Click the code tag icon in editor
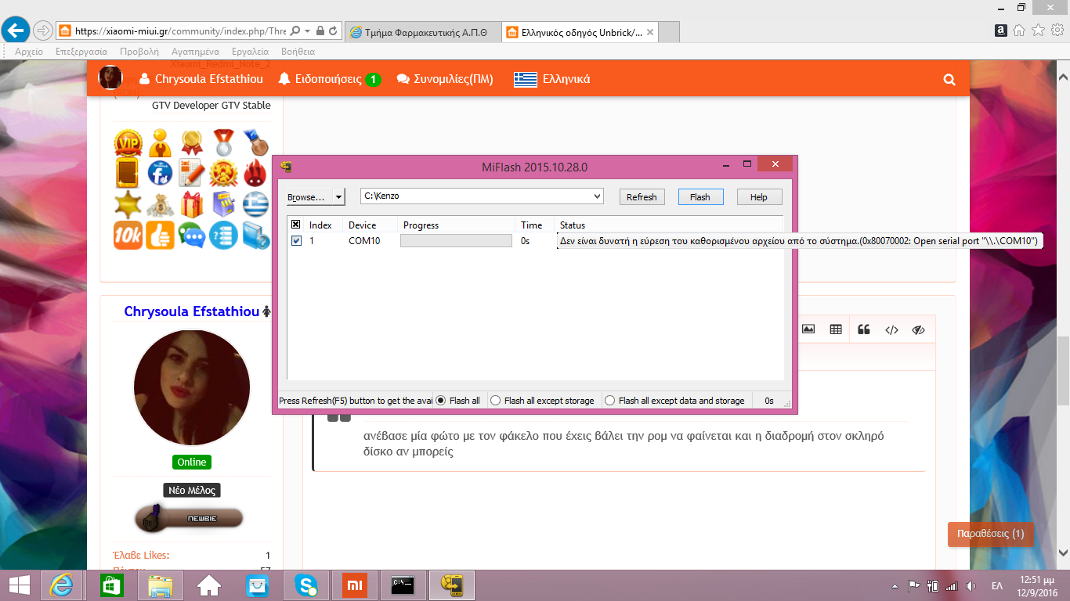The width and height of the screenshot is (1070, 601). pyautogui.click(x=891, y=329)
